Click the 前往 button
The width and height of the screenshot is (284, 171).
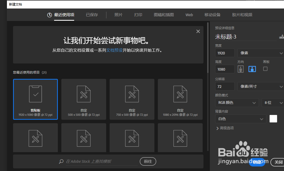[x=148, y=161]
